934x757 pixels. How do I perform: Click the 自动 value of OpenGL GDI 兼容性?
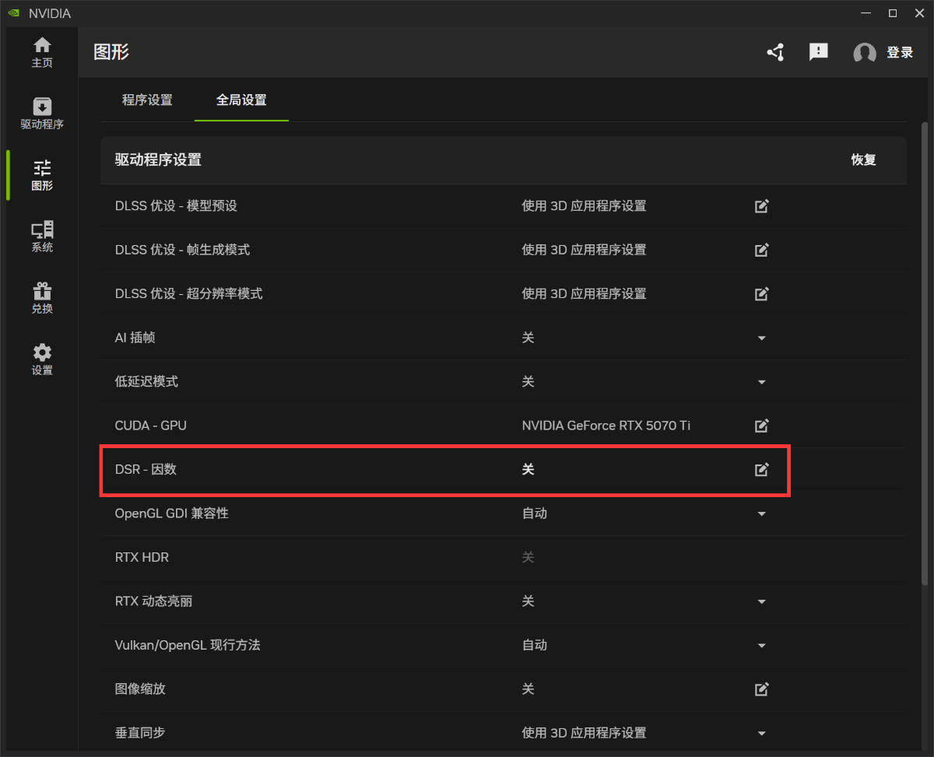pos(534,513)
